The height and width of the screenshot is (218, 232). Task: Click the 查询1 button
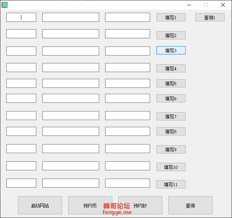coord(210,17)
